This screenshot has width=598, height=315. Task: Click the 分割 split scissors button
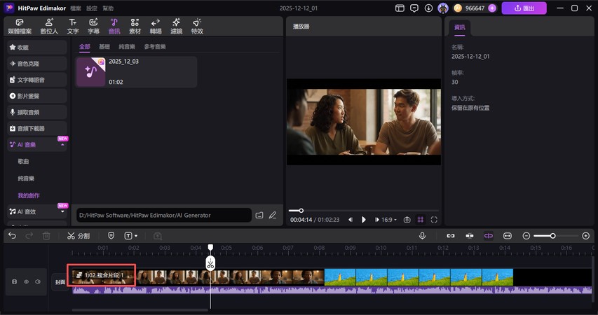pos(79,236)
